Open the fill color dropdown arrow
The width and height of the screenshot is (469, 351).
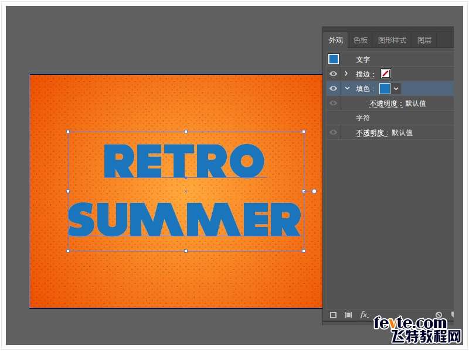tap(396, 88)
